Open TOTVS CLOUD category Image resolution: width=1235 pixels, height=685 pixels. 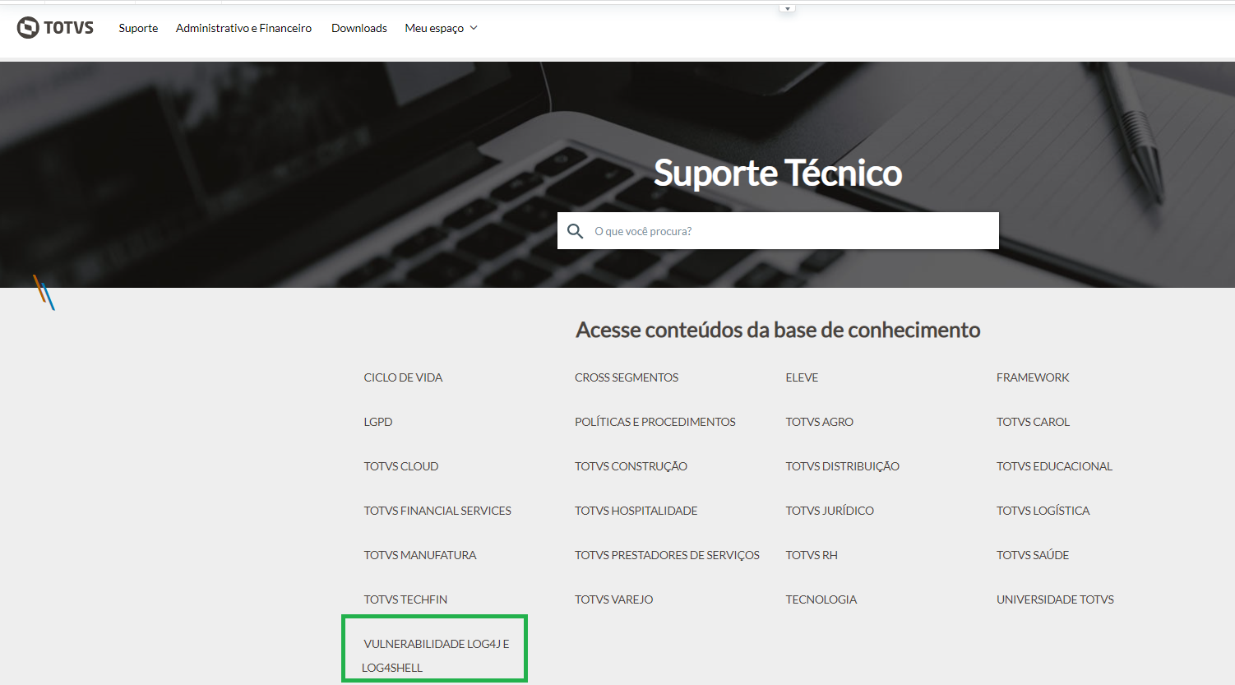pyautogui.click(x=401, y=466)
